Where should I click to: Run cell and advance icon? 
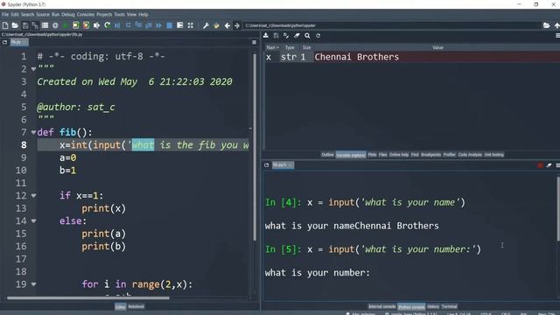point(86,25)
